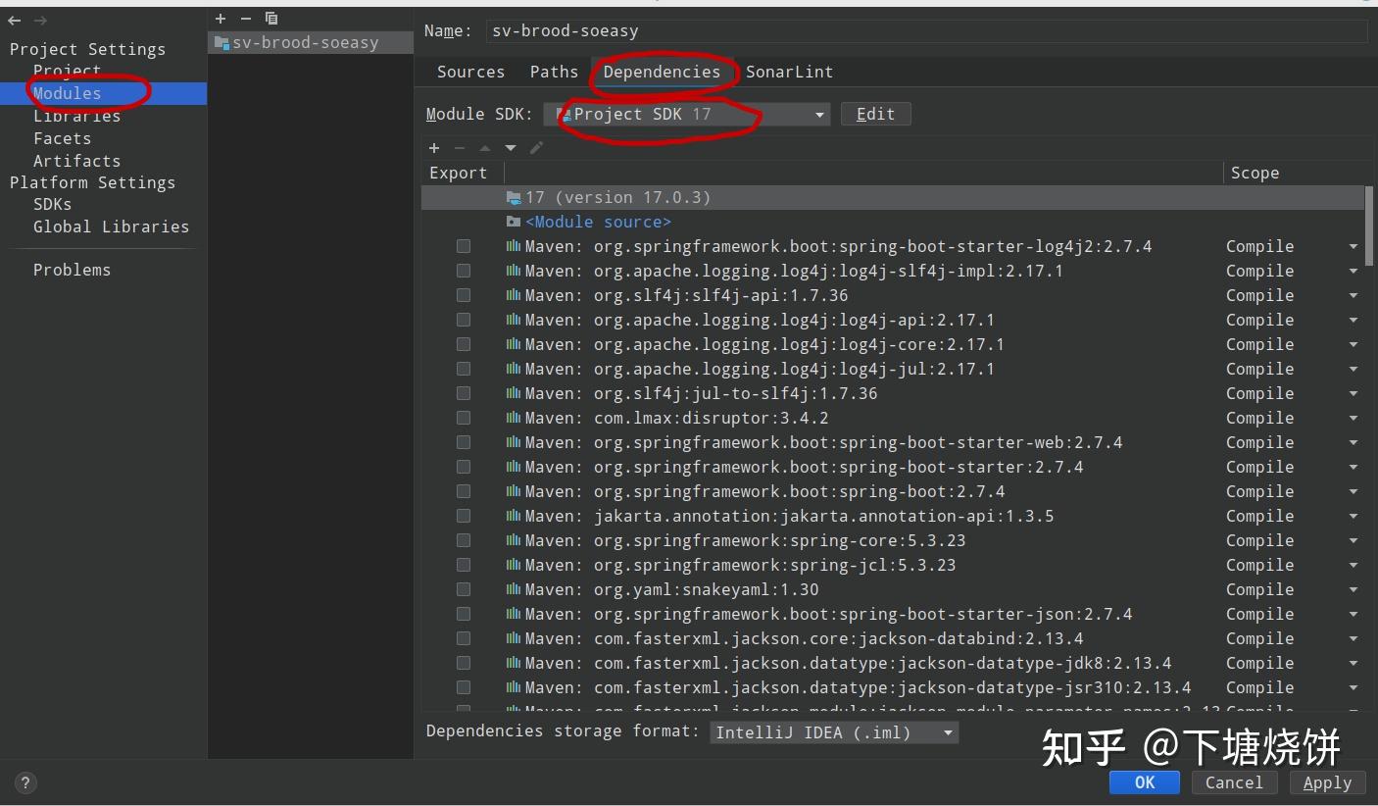1378x806 pixels.
Task: Open the Module SDK dropdown
Action: click(818, 114)
